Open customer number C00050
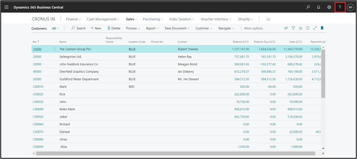 coord(38,117)
